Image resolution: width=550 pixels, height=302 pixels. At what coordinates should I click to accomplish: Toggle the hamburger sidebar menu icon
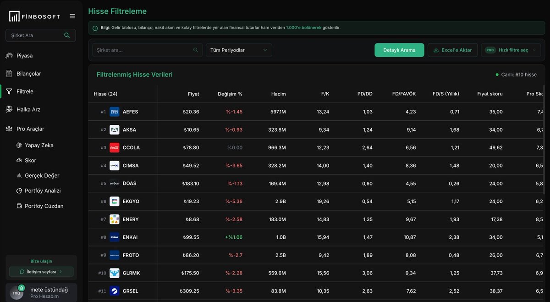click(x=72, y=16)
